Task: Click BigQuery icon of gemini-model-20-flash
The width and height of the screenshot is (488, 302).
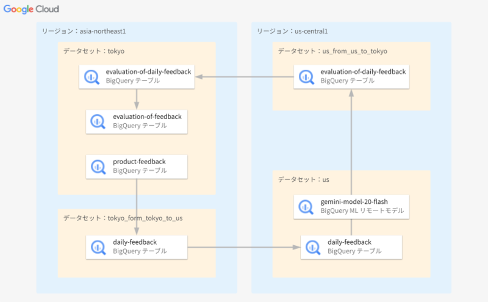Action: tap(306, 207)
